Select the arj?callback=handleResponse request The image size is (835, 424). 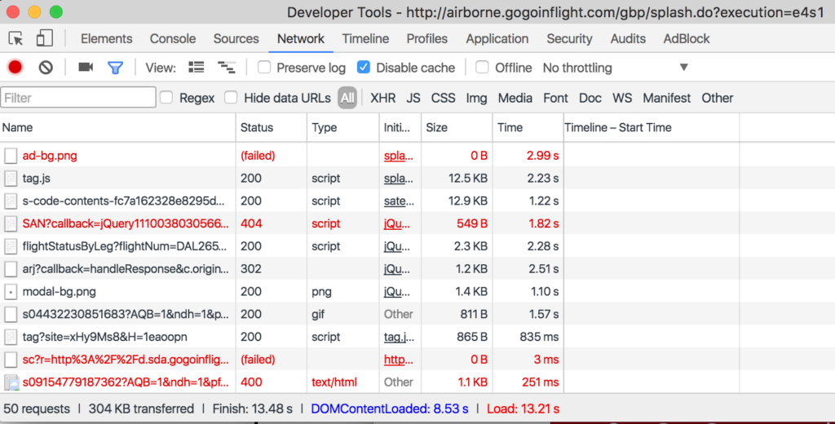[126, 269]
